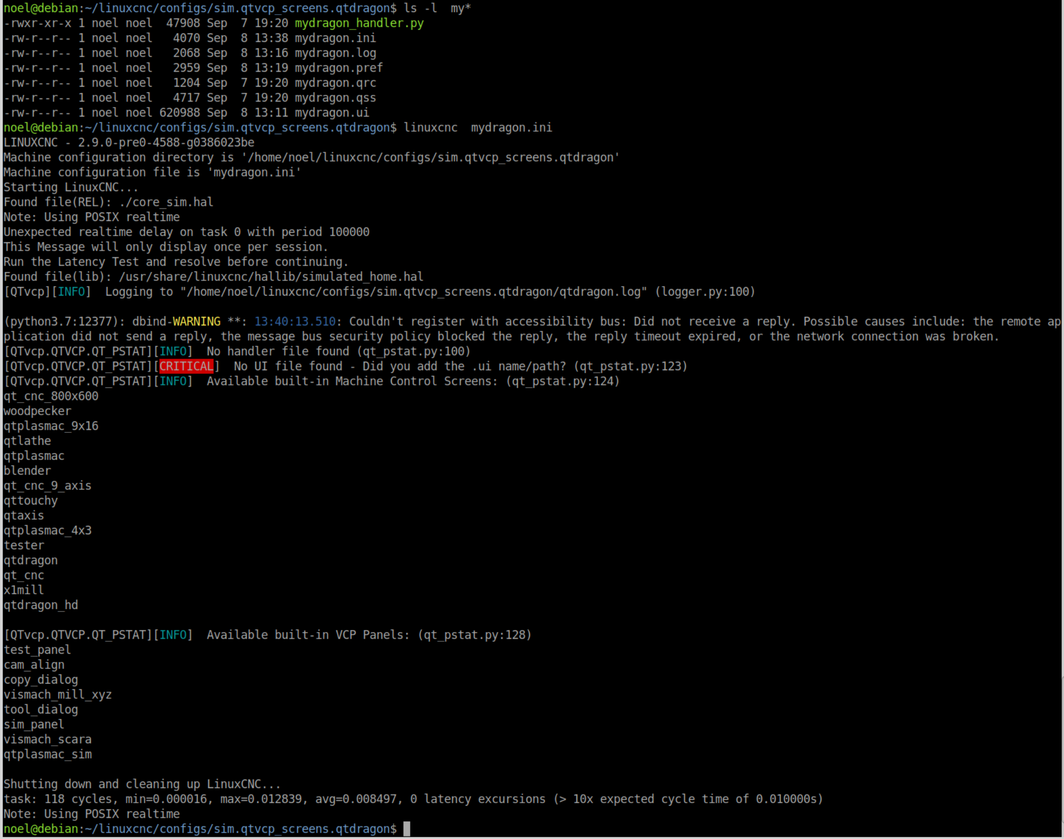Click the 'Available built-in VCP Panels' line
Viewport: 1064px width, 839px height.
(268, 635)
